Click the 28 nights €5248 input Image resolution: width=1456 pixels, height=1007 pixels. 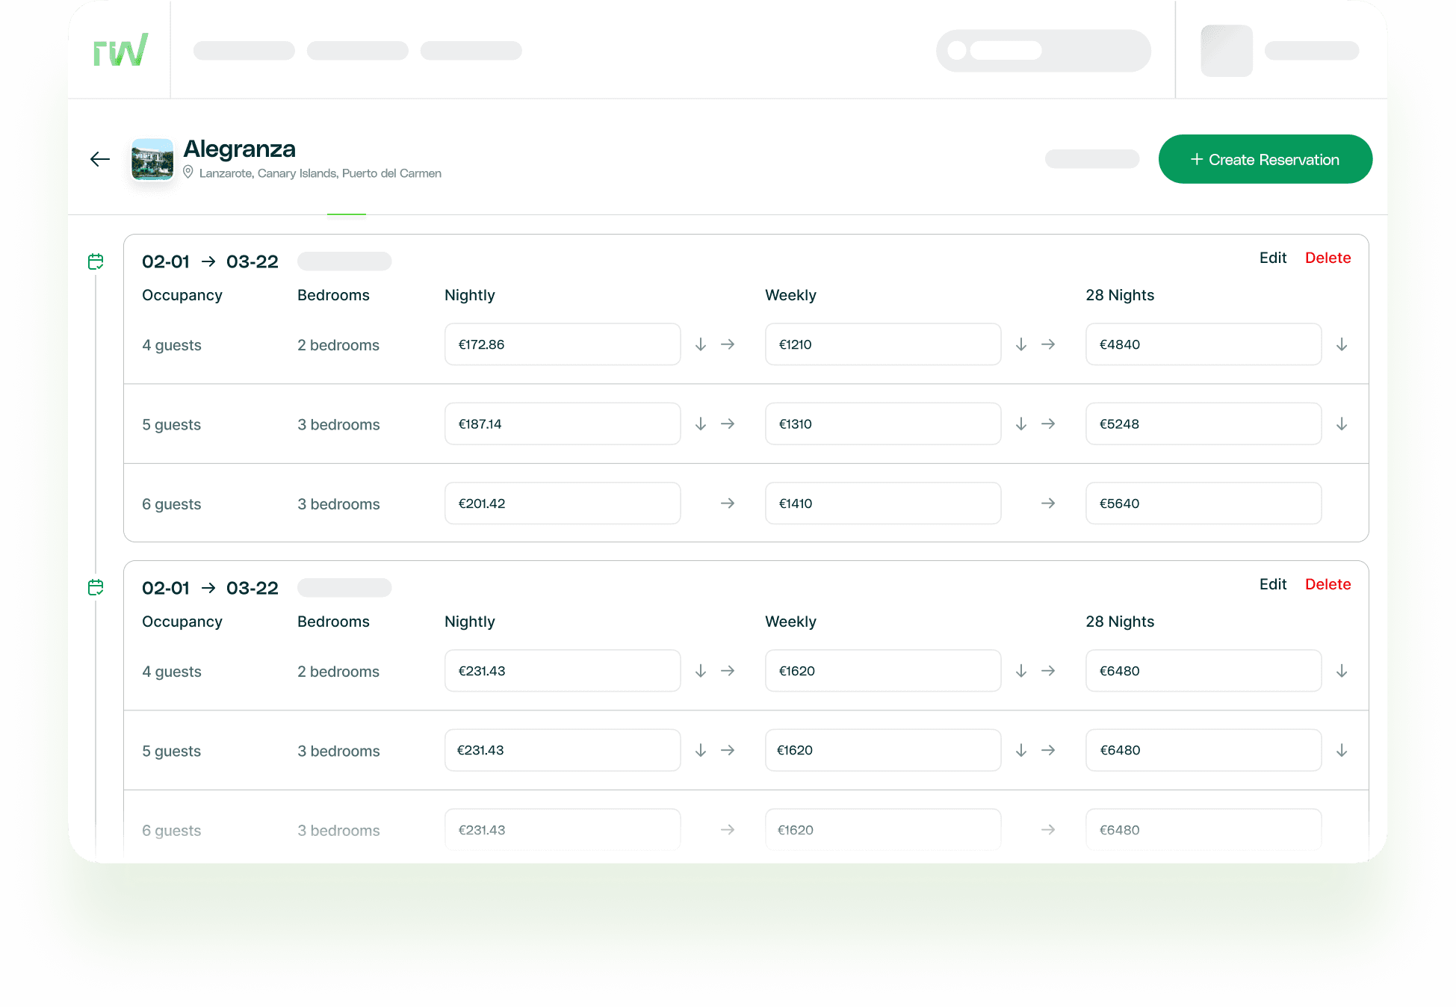[x=1203, y=424]
